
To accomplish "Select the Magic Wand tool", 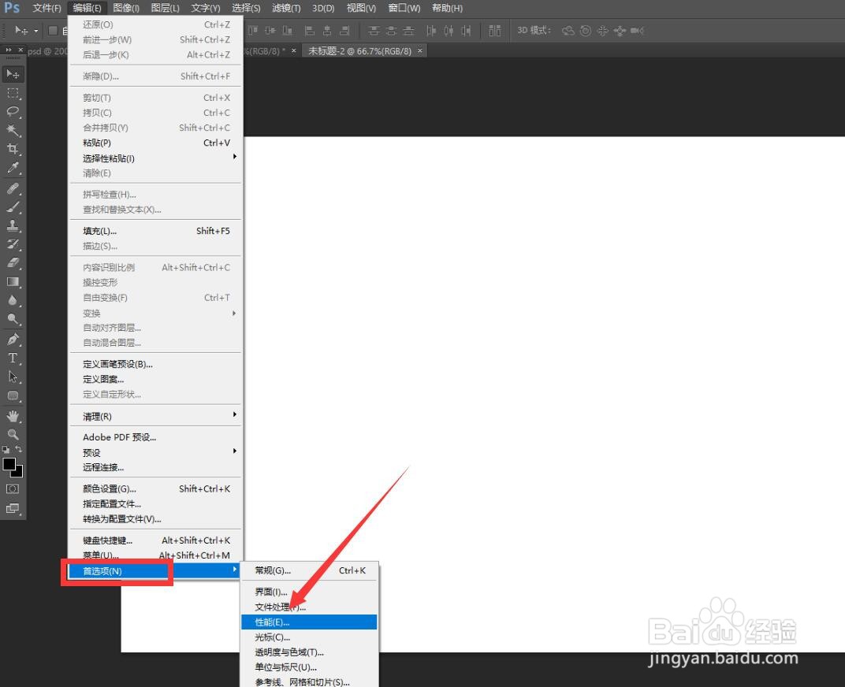I will coord(13,130).
